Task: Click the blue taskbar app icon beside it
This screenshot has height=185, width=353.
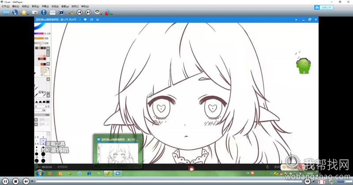Action: [x=118, y=173]
